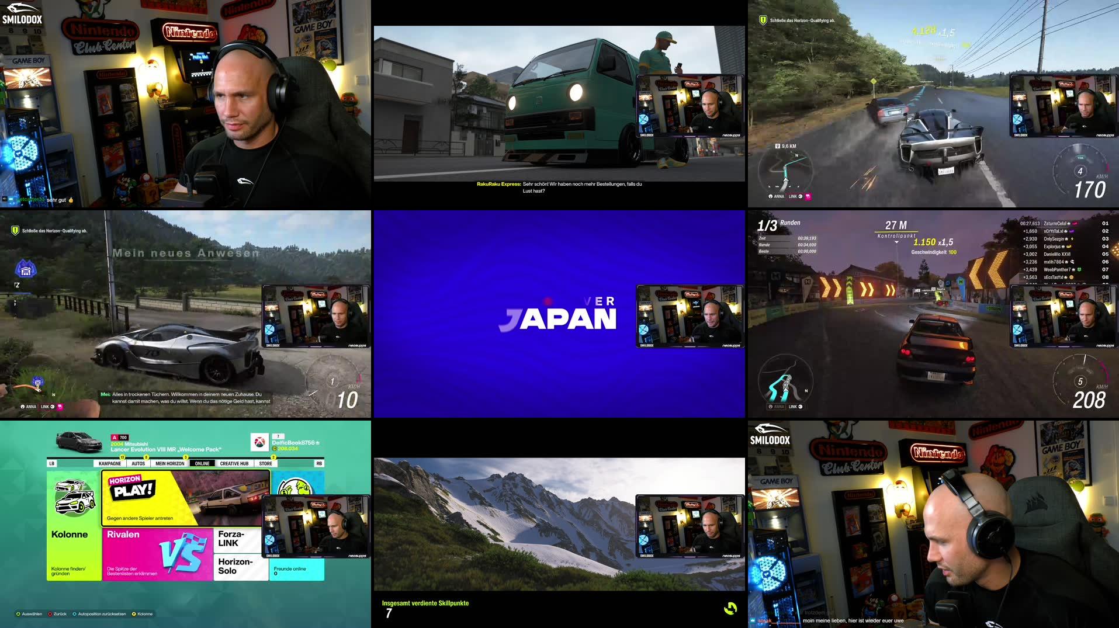The width and height of the screenshot is (1119, 628).
Task: Click the sehr gut chat message
Action: (60, 200)
